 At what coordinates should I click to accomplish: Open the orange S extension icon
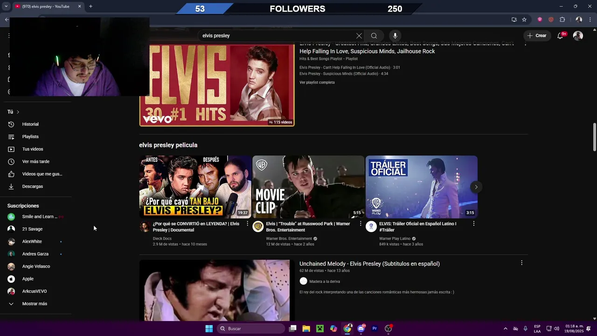point(551,20)
